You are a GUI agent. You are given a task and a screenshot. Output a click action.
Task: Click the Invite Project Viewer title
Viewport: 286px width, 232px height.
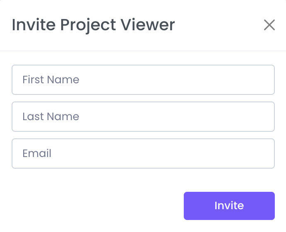point(93,25)
